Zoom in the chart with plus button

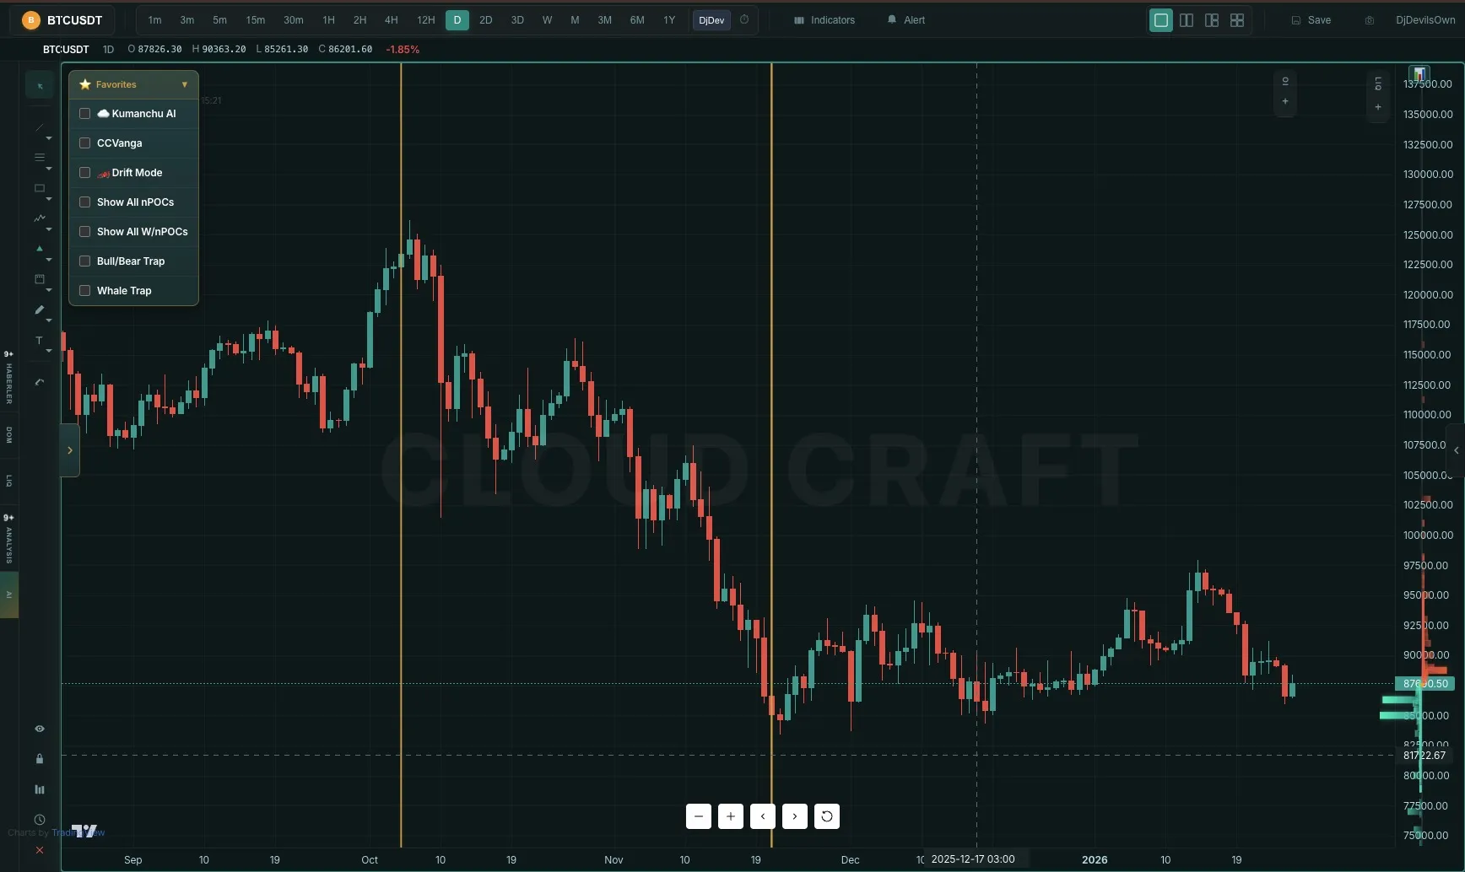(x=730, y=816)
